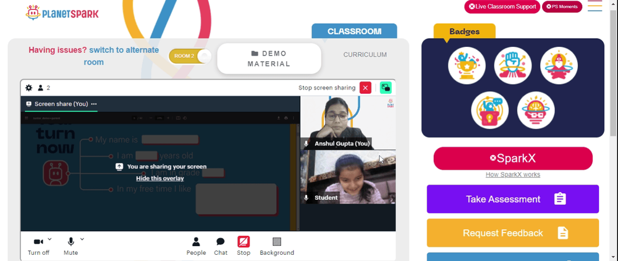Toggle the ROOM 2 switch

click(x=190, y=56)
